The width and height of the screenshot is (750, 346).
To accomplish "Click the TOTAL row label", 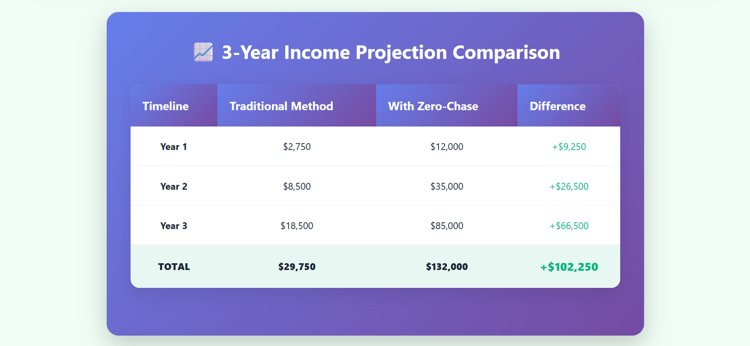I will pos(173,267).
